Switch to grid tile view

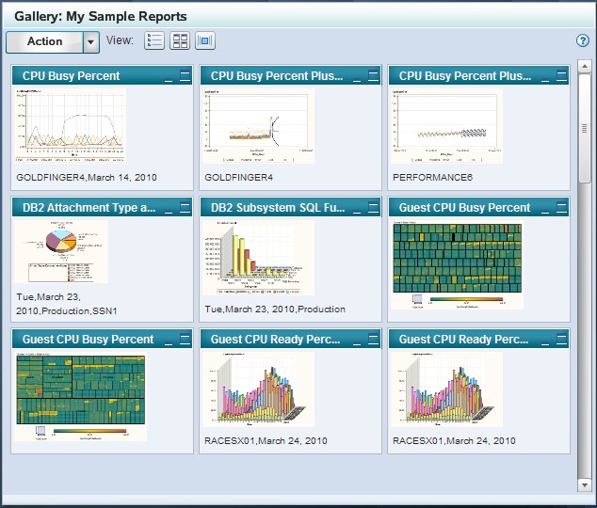pos(180,41)
